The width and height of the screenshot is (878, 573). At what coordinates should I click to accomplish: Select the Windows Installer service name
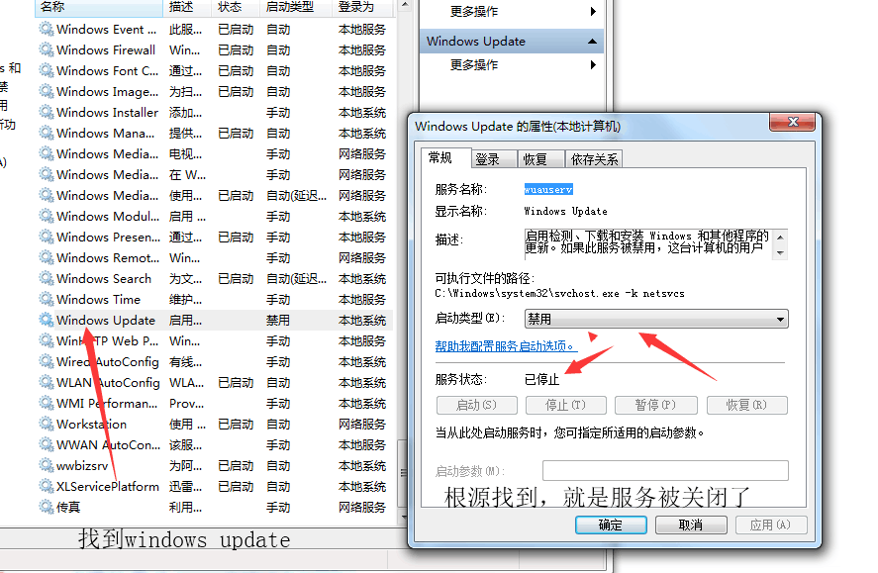pyautogui.click(x=108, y=113)
